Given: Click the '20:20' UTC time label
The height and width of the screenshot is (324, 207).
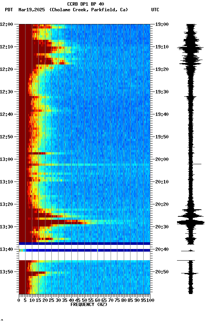Looking at the screenshot, I should point(162,204).
